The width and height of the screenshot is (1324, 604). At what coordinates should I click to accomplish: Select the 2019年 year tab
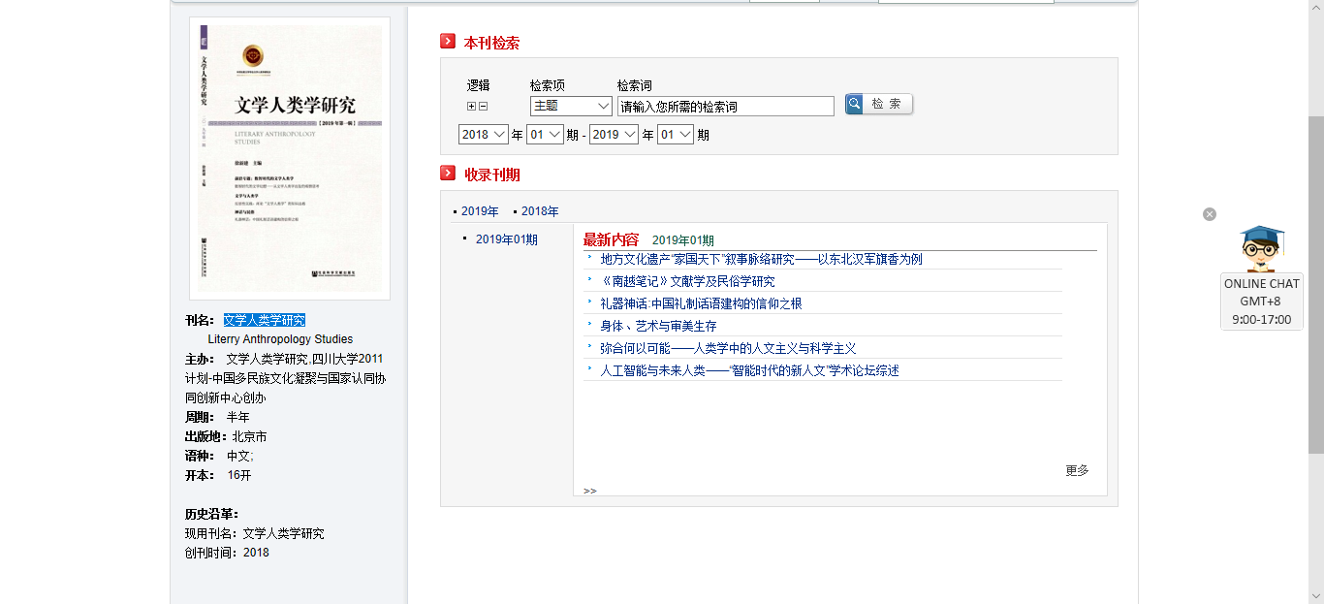[480, 211]
